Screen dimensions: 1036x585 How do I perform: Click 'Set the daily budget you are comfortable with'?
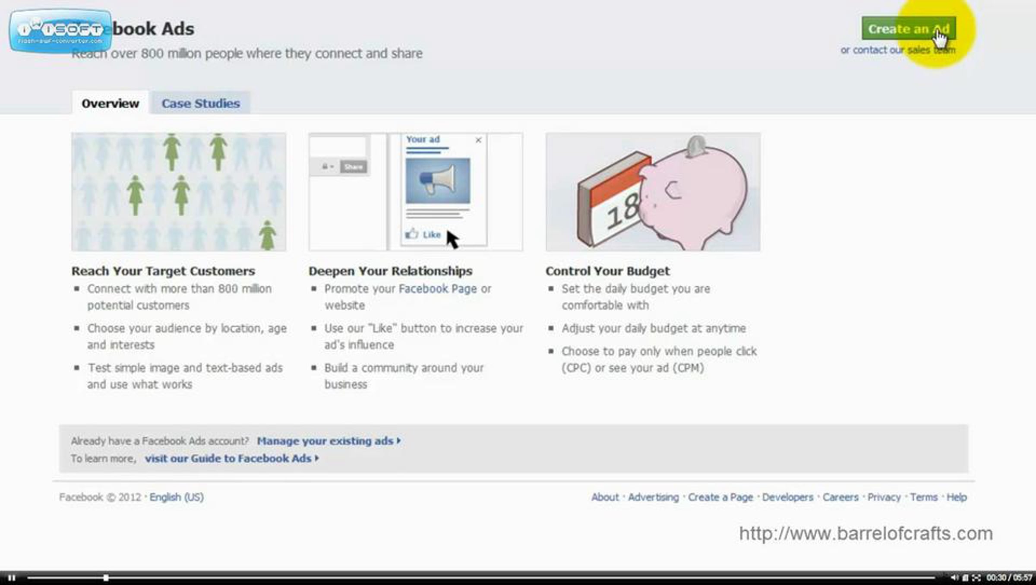pyautogui.click(x=636, y=297)
